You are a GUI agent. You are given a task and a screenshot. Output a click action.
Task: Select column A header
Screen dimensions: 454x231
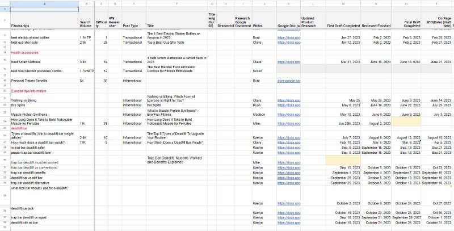[45, 4]
